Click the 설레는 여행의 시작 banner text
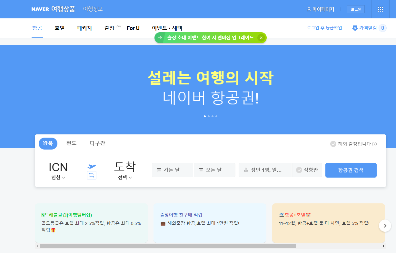Image resolution: width=396 pixels, height=253 pixels. point(210,77)
